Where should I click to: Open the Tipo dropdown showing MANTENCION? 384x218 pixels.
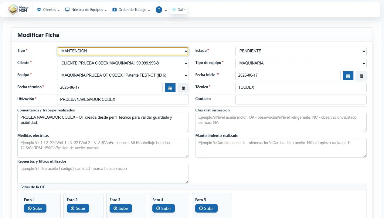tap(123, 51)
